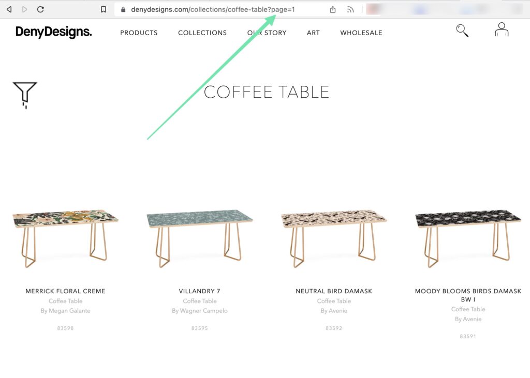Open the PRODUCTS menu
Image resolution: width=530 pixels, height=378 pixels.
(138, 33)
